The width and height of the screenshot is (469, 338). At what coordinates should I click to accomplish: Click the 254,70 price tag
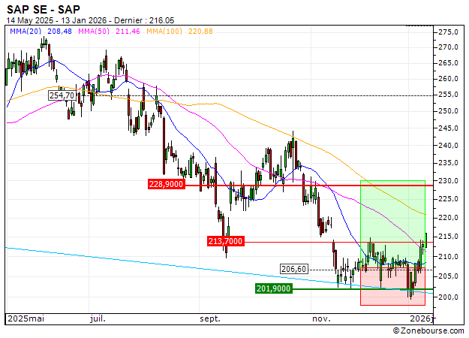tap(62, 95)
